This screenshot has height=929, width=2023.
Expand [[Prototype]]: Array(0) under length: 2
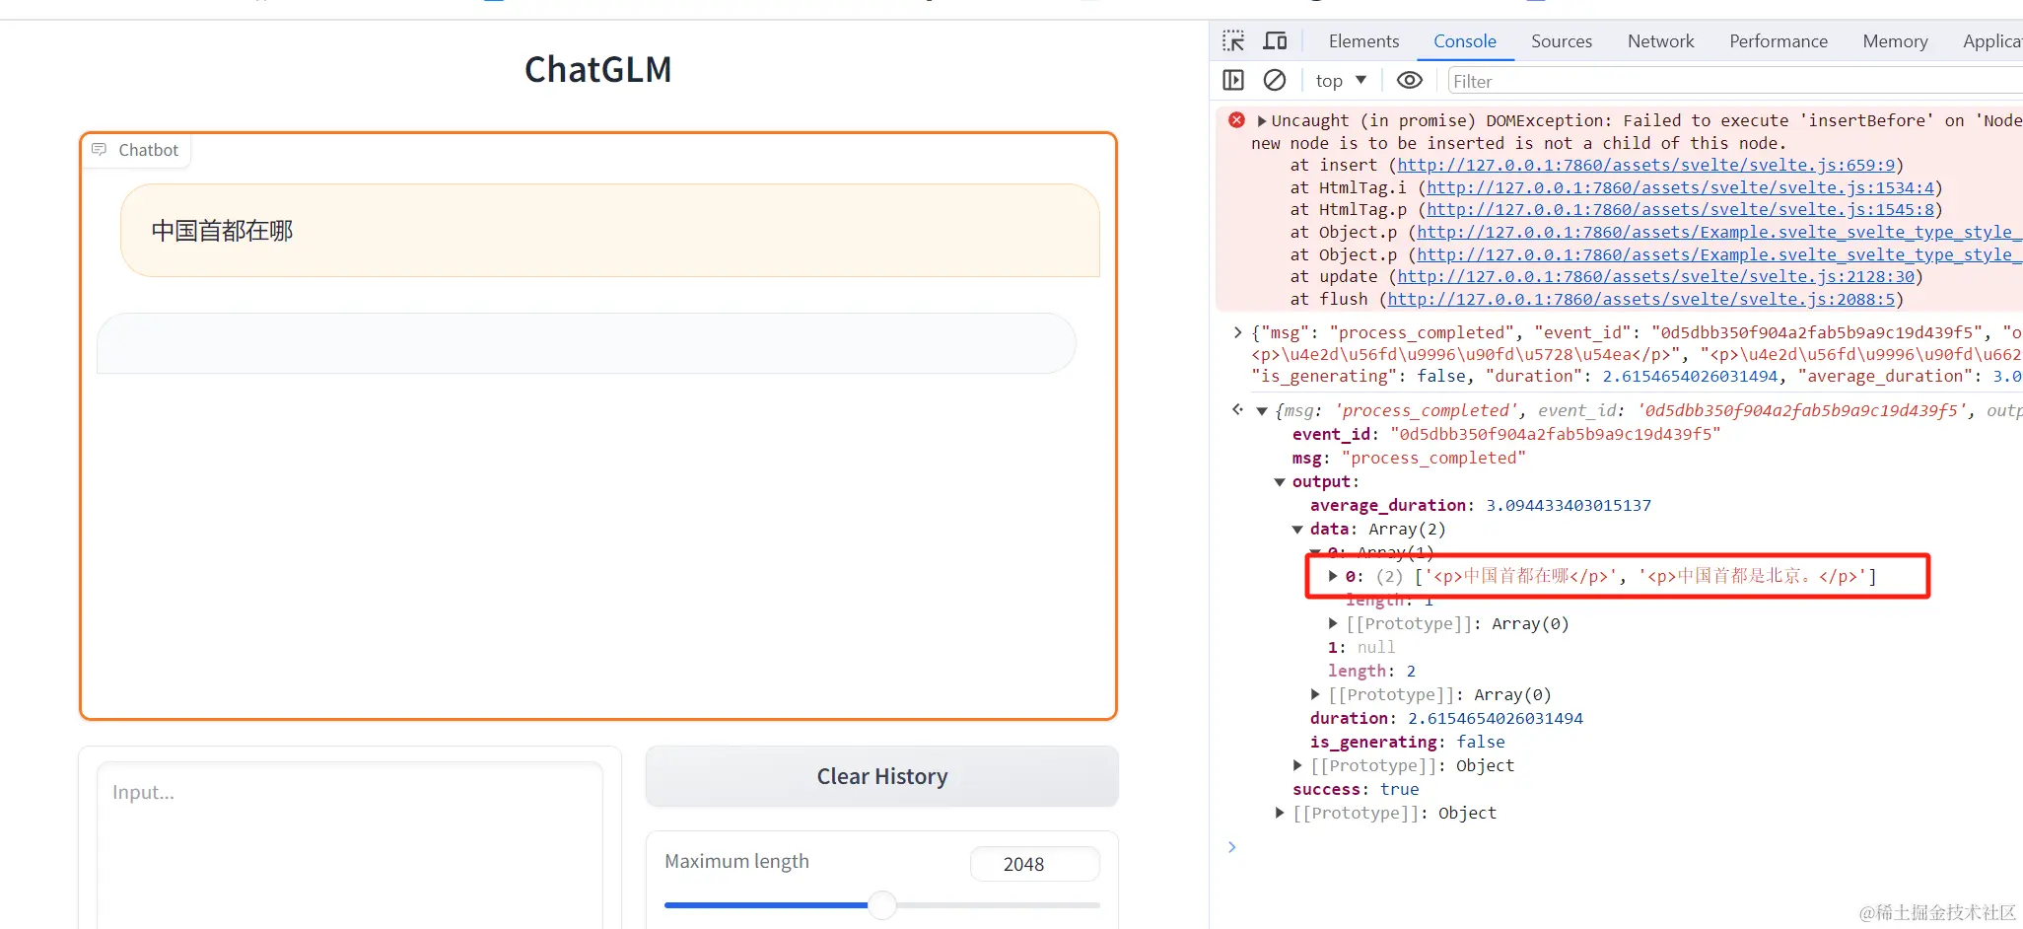[1315, 694]
